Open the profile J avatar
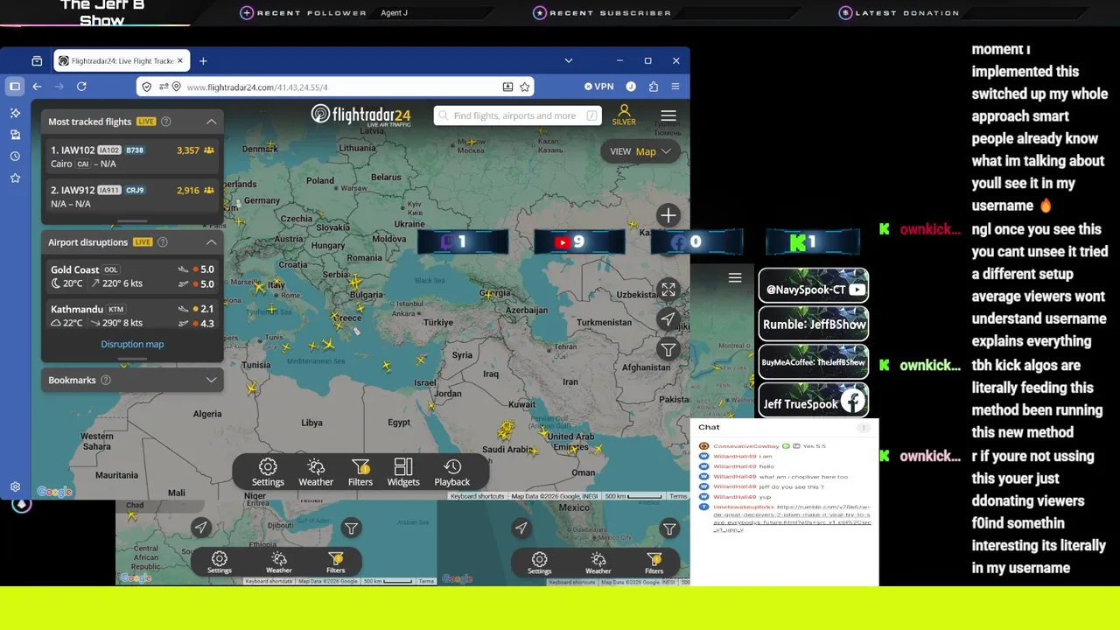The image size is (1120, 630). point(630,87)
